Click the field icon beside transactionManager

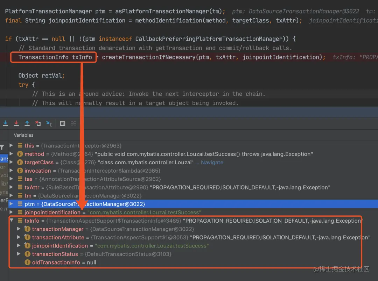(x=28, y=229)
